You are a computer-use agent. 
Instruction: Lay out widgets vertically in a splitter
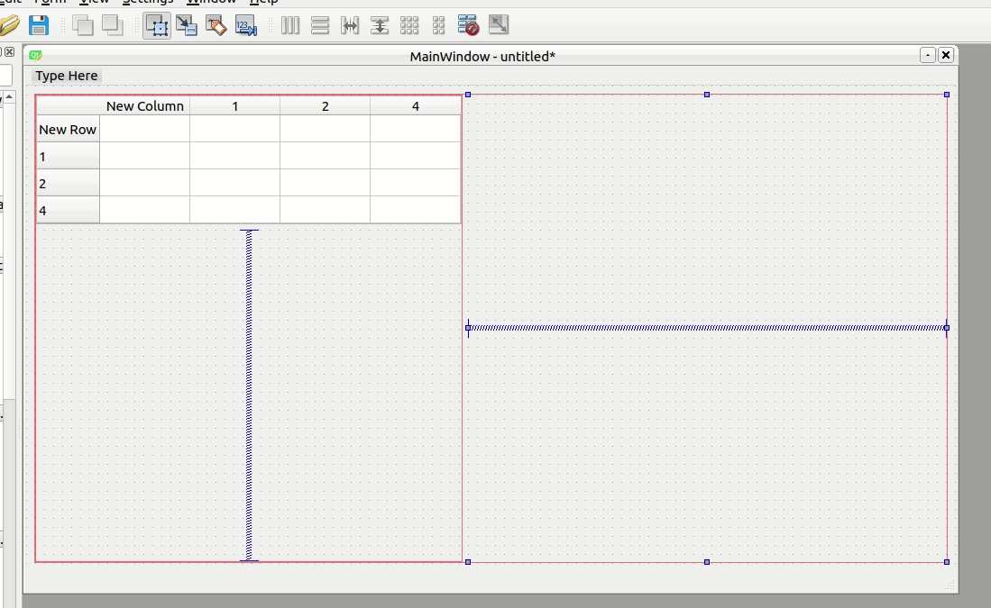[x=379, y=26]
